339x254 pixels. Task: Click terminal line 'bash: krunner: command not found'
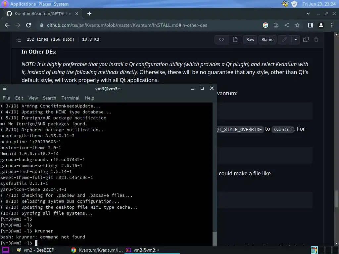(43, 237)
